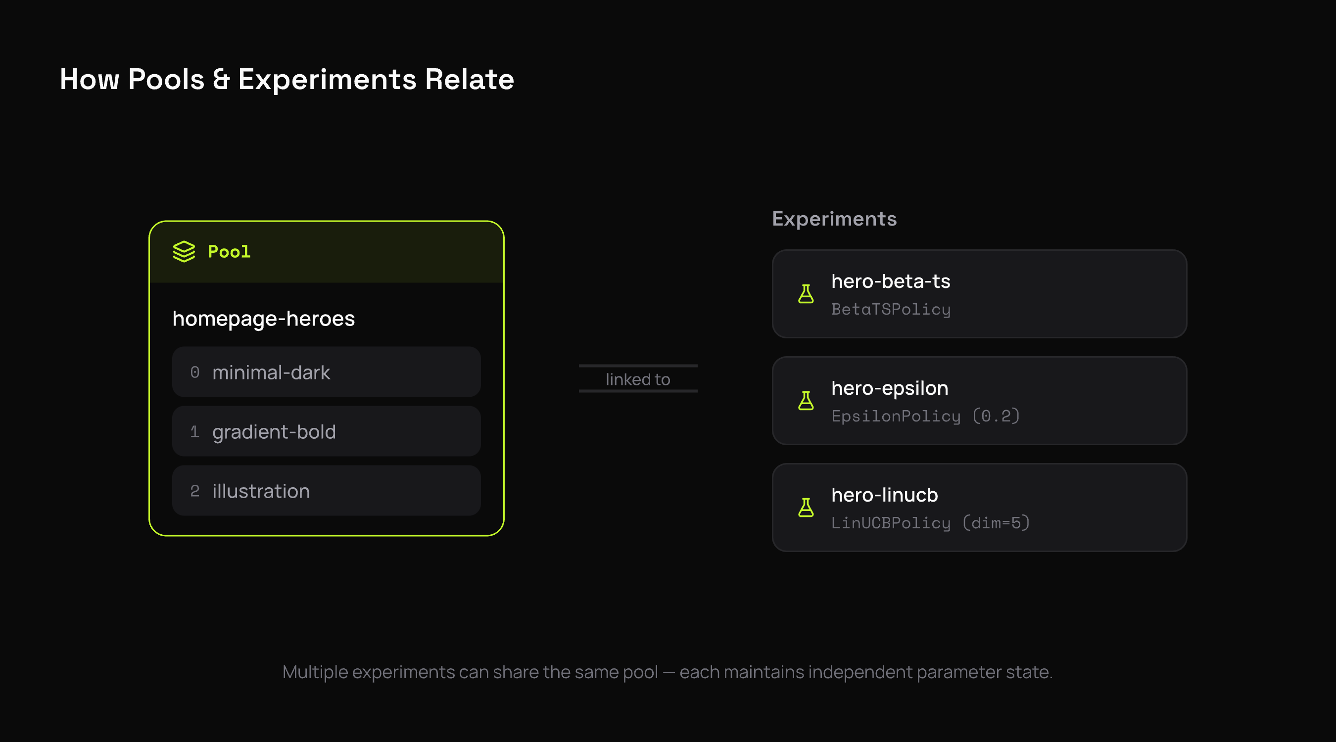
Task: Click the LinUCBPolicy (dim=5) subtitle text
Action: pyautogui.click(x=930, y=523)
